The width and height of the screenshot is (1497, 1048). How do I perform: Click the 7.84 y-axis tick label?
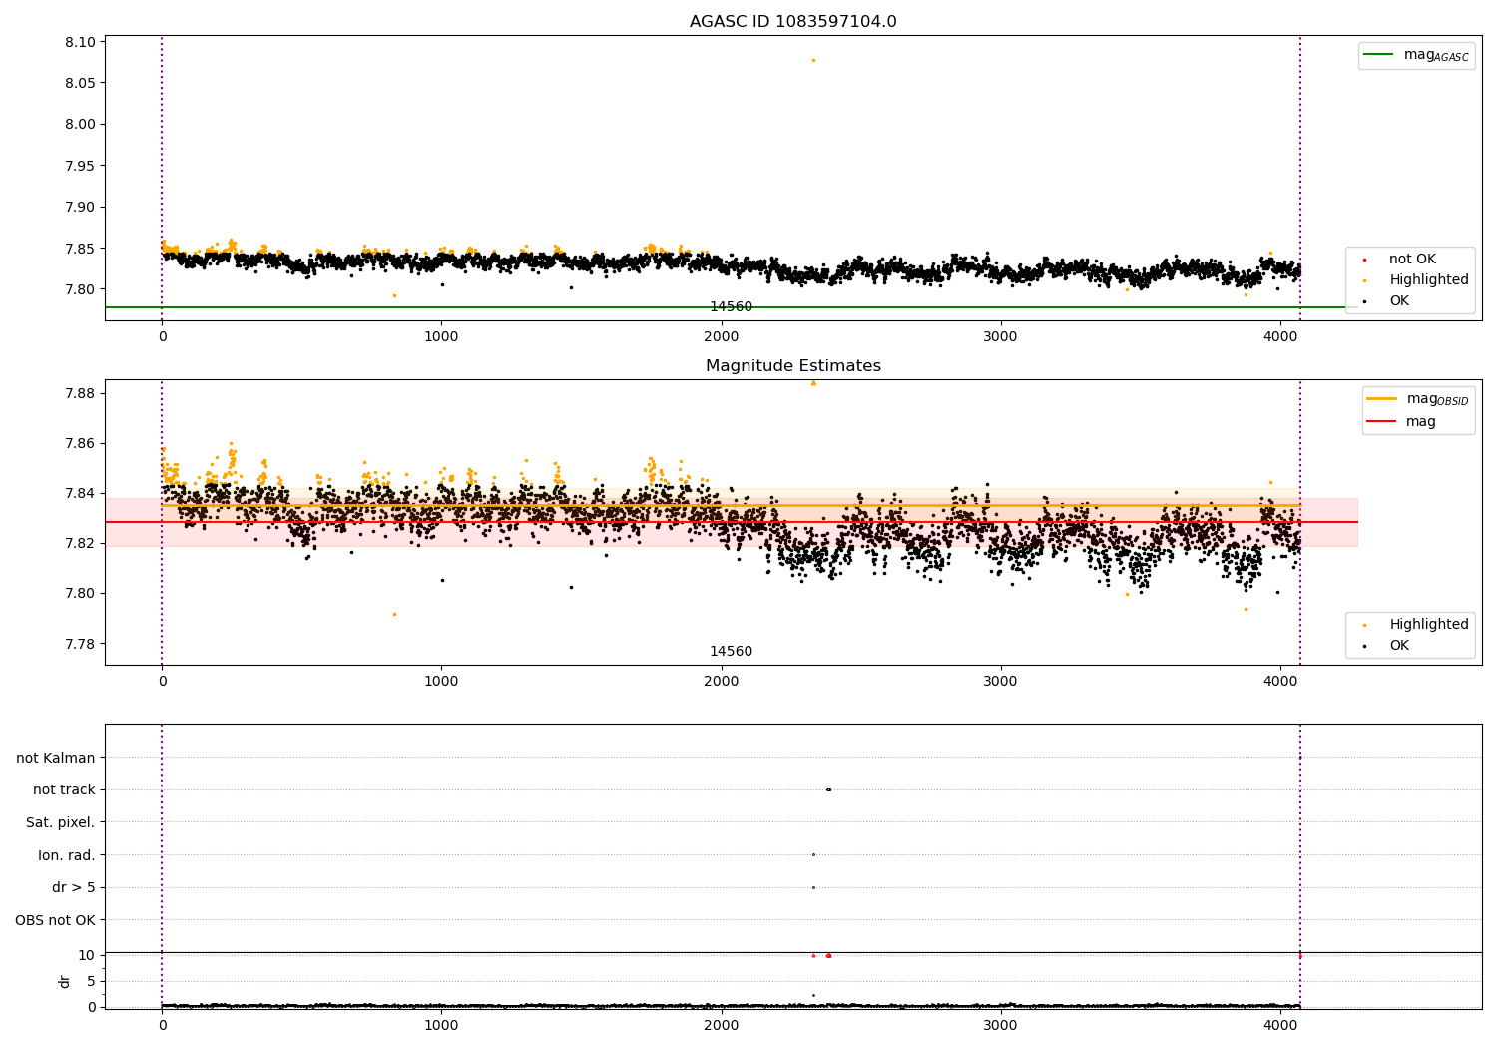(81, 493)
